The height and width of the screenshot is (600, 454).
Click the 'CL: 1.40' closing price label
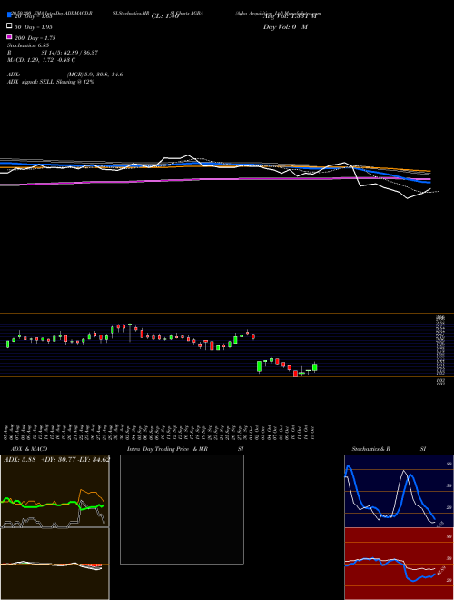tap(165, 16)
